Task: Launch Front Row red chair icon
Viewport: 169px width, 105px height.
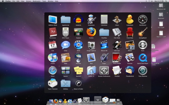Action: (x=130, y=32)
